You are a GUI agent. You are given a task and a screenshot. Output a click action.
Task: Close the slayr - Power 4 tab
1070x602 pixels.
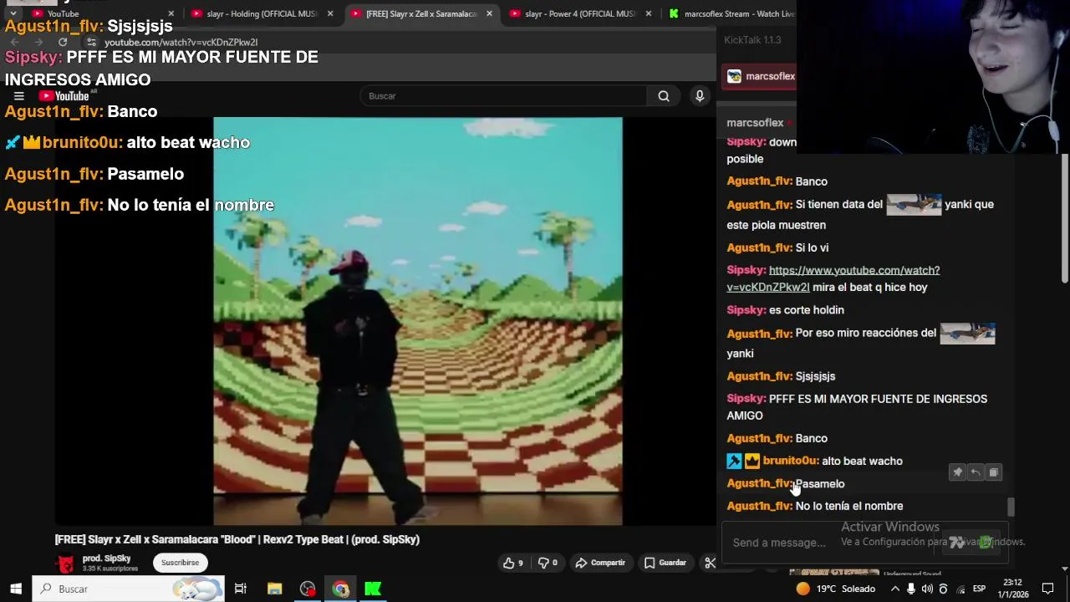[649, 13]
